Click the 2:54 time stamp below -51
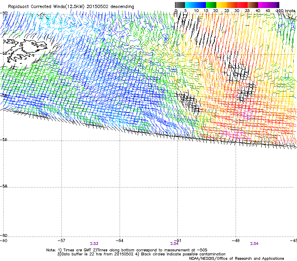 (174, 244)
